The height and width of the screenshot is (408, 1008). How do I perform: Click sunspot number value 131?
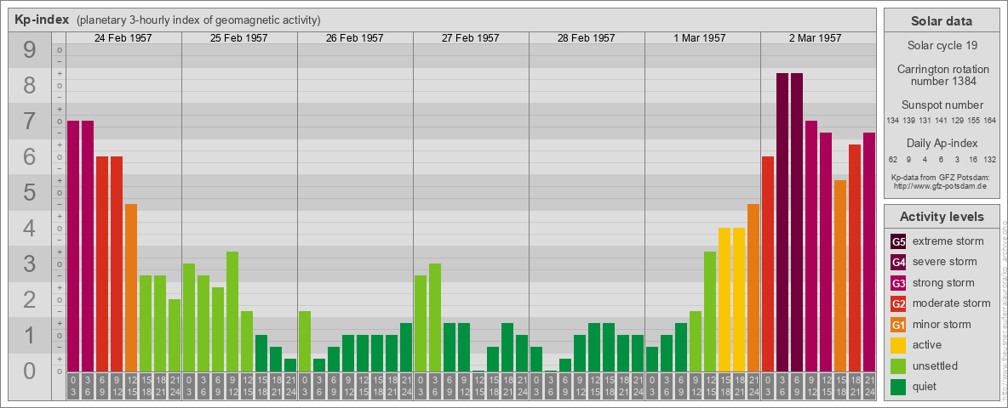coord(925,121)
